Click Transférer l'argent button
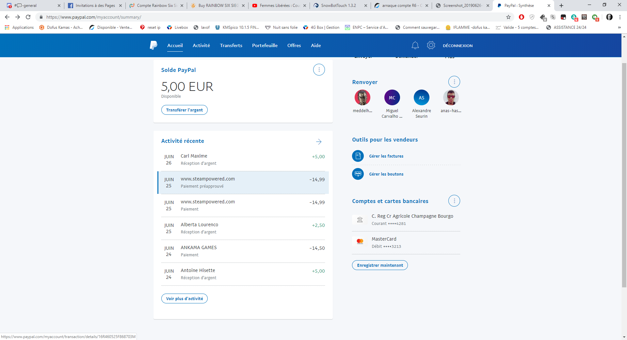627x340 pixels. point(185,110)
